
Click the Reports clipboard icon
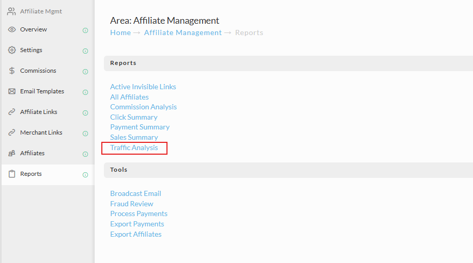click(12, 174)
